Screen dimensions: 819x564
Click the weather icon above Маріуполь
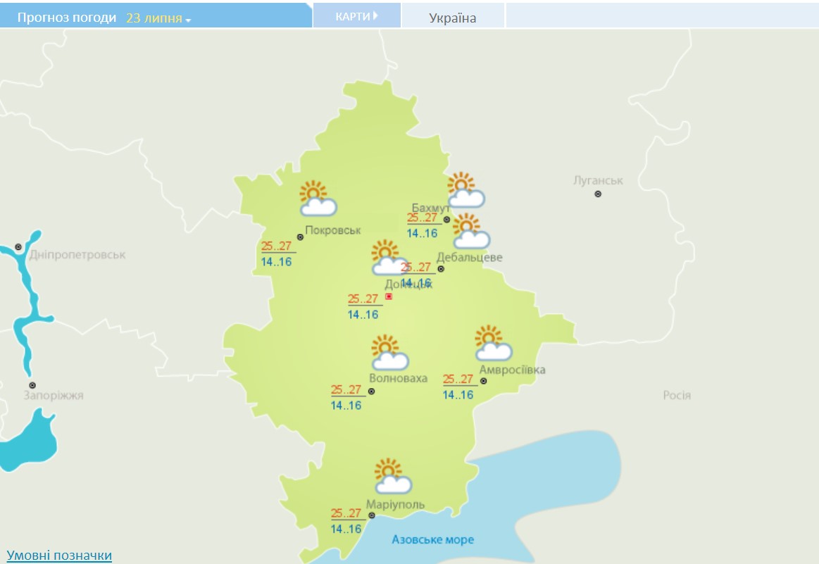click(392, 477)
